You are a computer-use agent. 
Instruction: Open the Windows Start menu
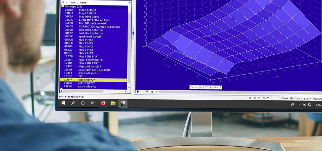click(x=63, y=103)
